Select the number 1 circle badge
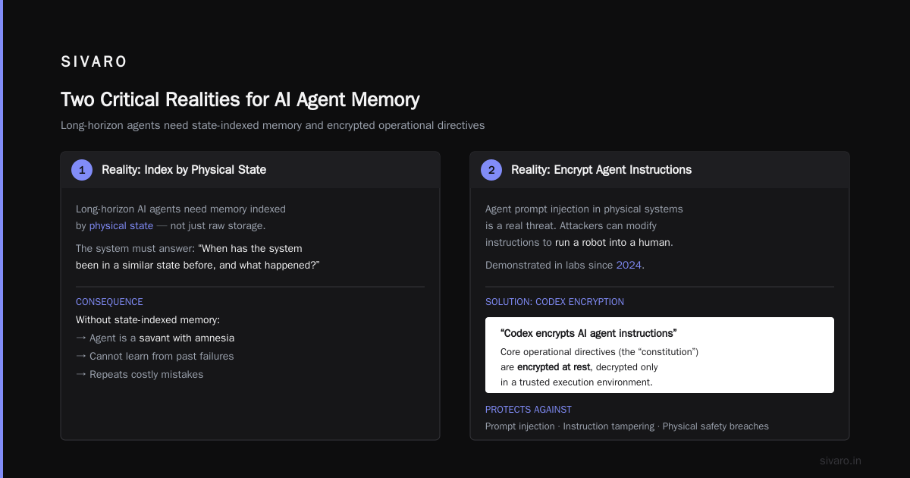This screenshot has height=478, width=910. pos(82,170)
